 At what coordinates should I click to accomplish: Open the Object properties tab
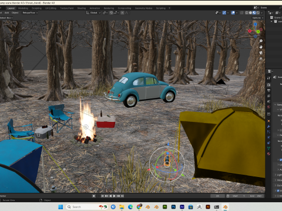pyautogui.click(x=268, y=121)
